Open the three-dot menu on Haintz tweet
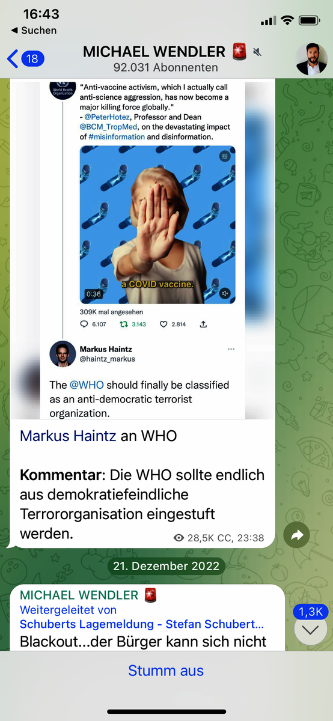The image size is (333, 721). tap(231, 349)
